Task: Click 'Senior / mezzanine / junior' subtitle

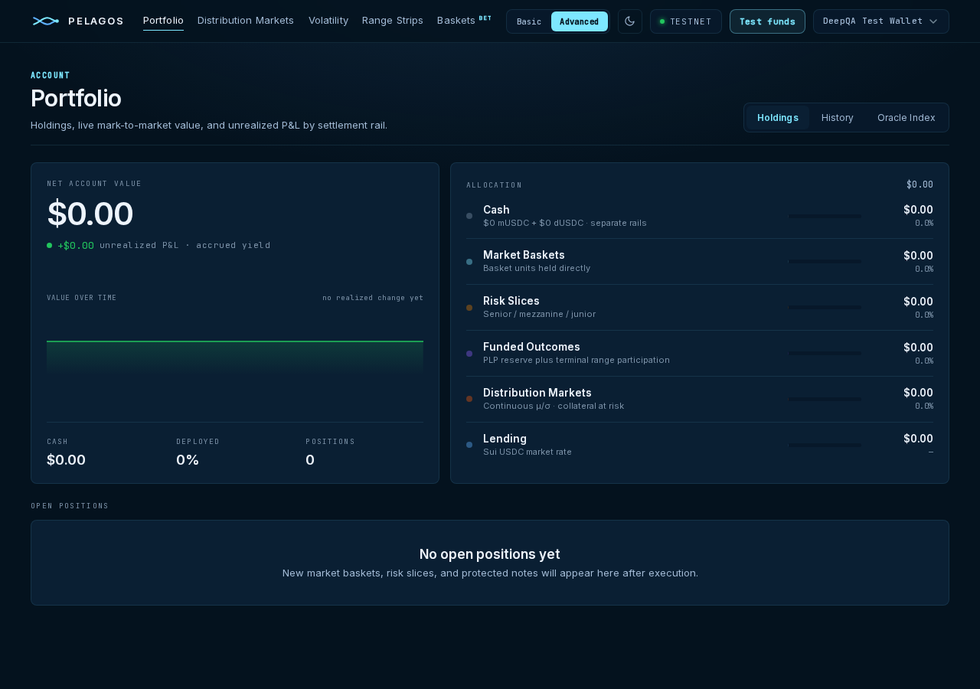Action: (539, 314)
